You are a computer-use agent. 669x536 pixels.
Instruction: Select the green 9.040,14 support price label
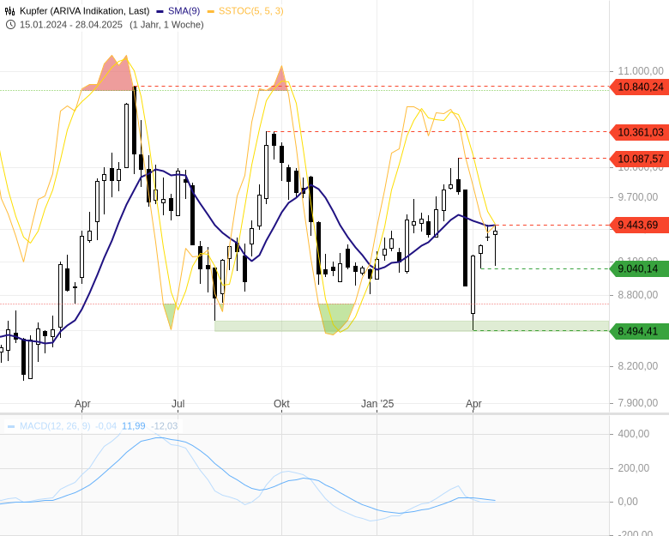point(639,268)
